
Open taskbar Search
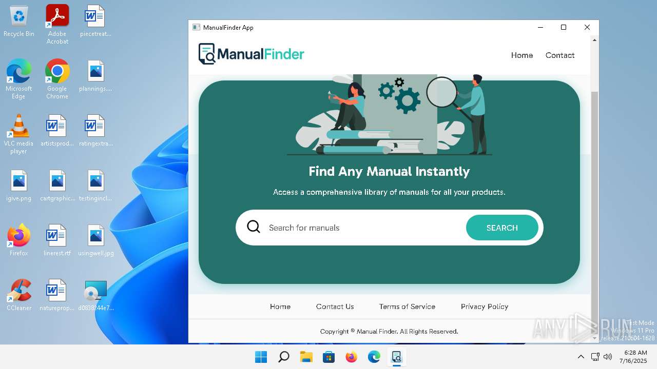coord(283,357)
